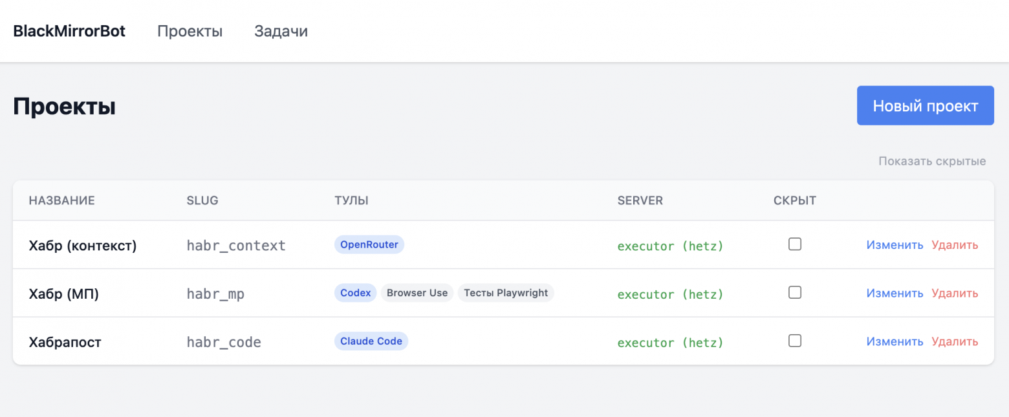
Task: Delete the Хабр (МП) project
Action: point(955,293)
